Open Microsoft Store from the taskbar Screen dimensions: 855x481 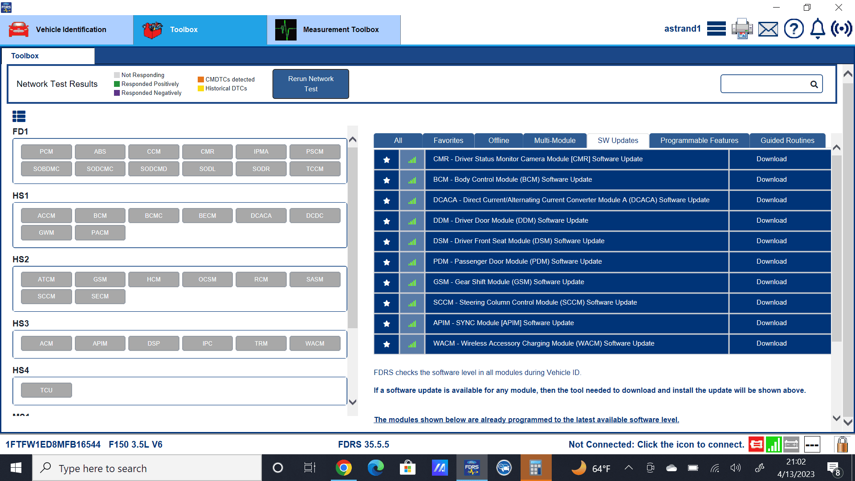[x=407, y=468]
